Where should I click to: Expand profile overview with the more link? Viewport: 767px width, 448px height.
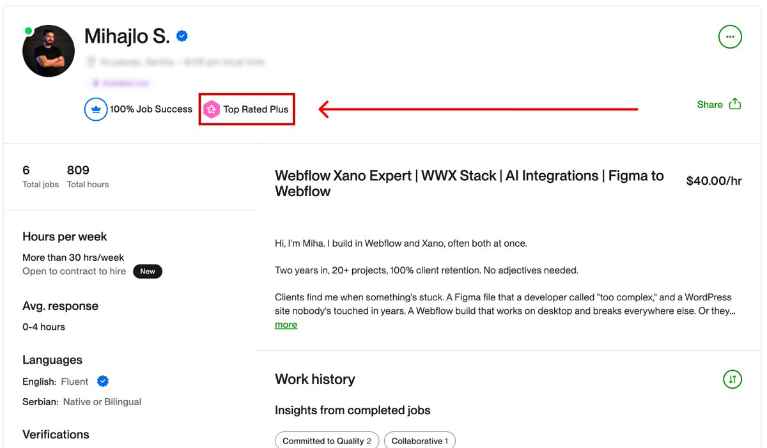coord(286,325)
